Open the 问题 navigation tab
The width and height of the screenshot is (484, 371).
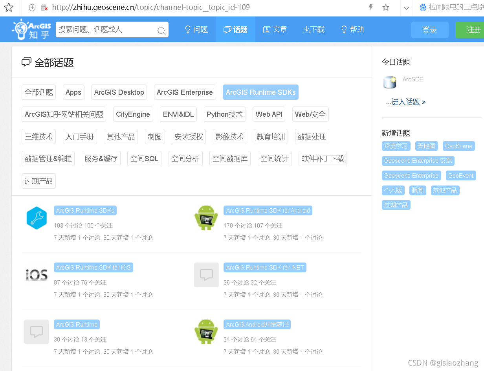(x=196, y=29)
